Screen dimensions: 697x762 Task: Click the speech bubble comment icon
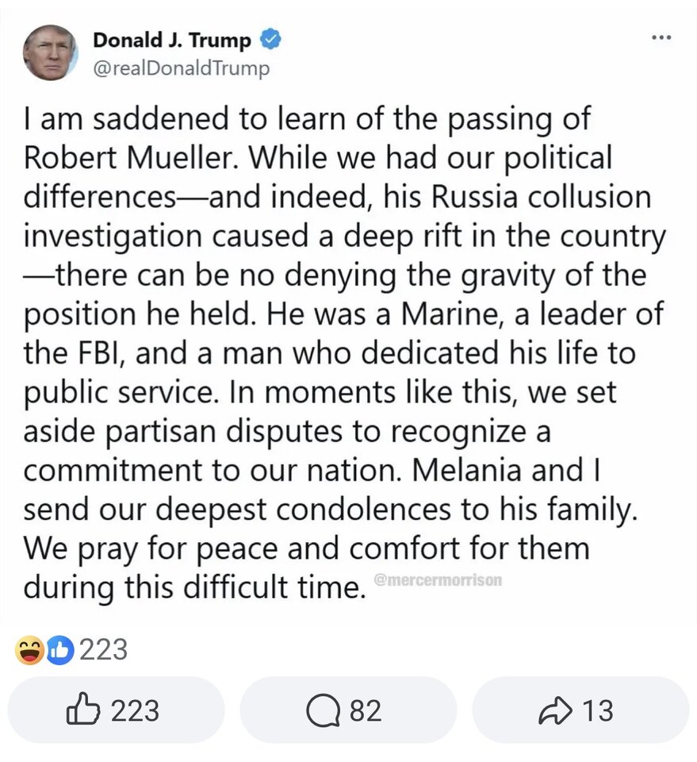pos(324,710)
